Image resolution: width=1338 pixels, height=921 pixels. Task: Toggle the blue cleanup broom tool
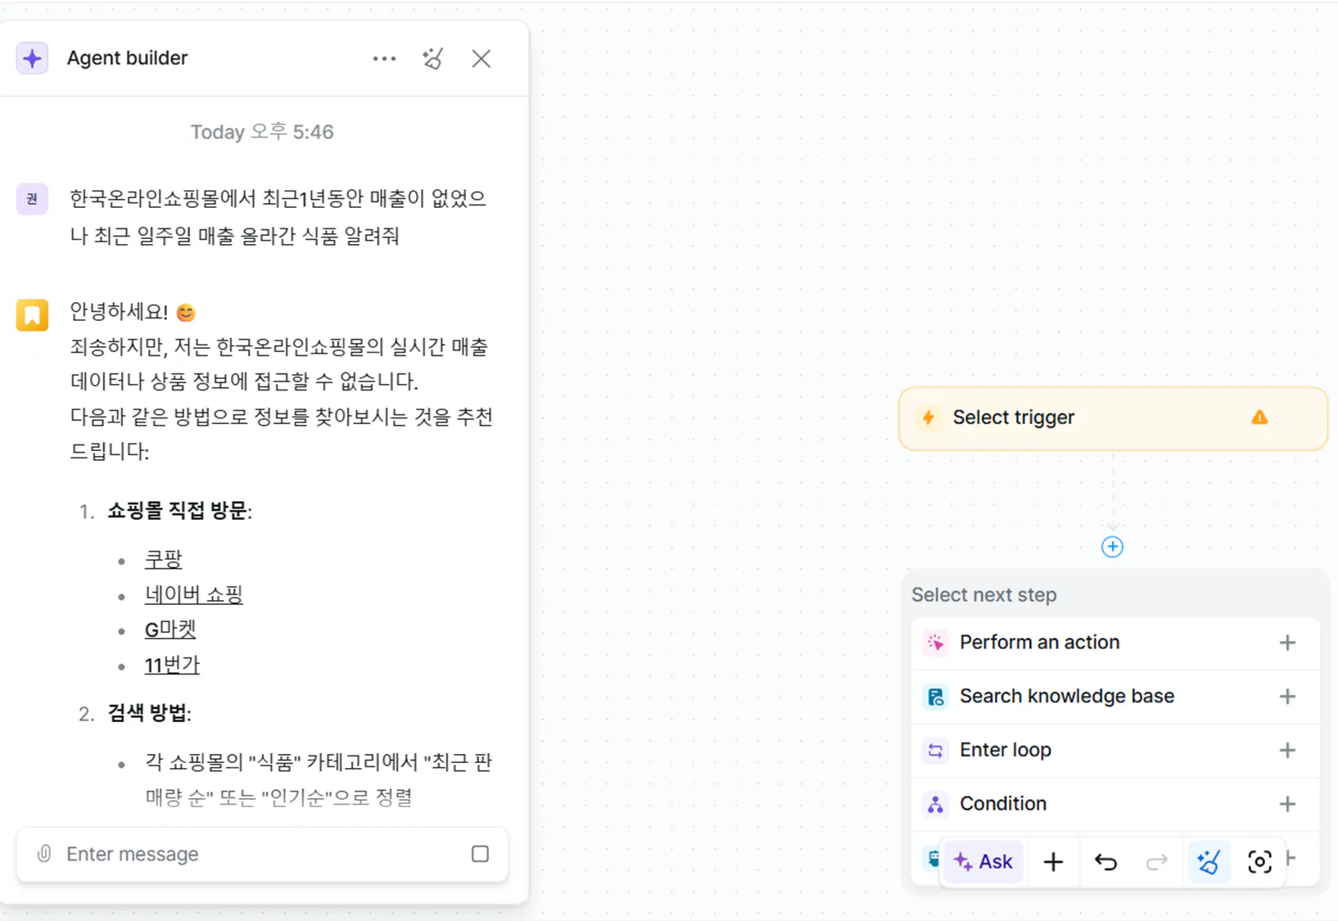(x=1209, y=861)
